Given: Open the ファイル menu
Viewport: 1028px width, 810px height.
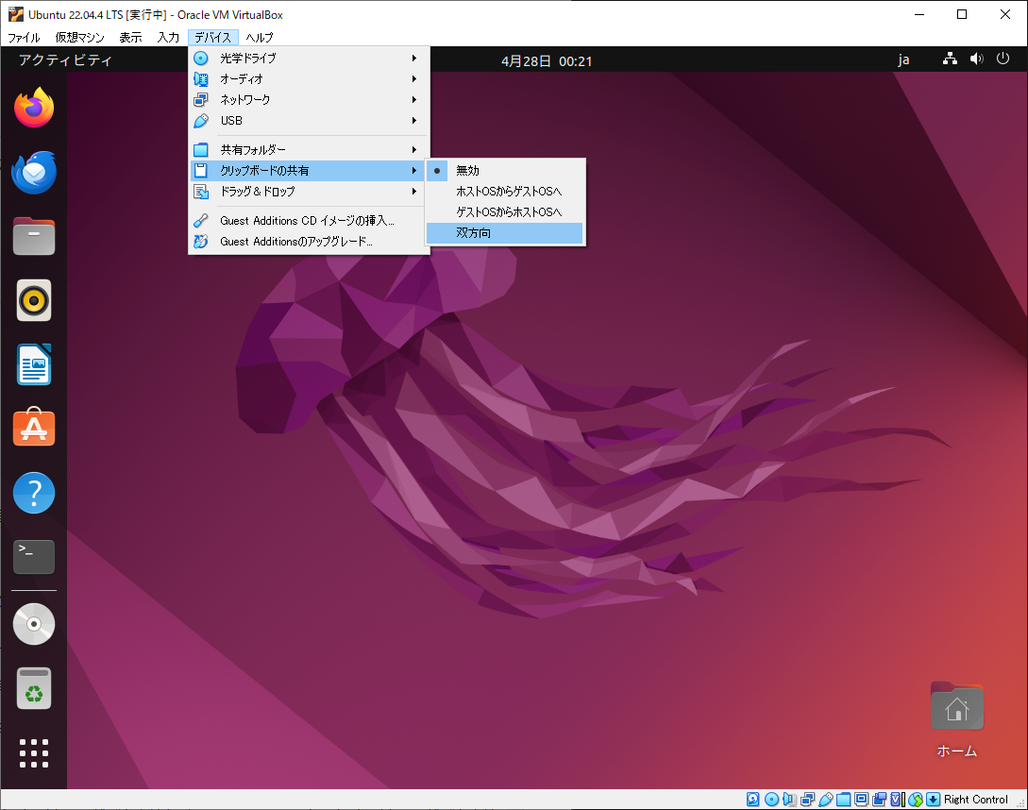Looking at the screenshot, I should (x=24, y=38).
